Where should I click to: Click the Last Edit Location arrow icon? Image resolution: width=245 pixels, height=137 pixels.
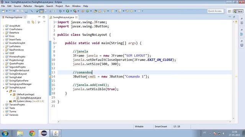click(127, 11)
